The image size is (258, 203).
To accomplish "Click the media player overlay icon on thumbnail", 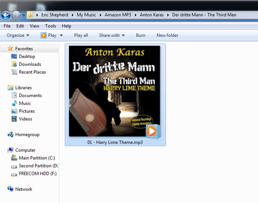I will (x=152, y=131).
